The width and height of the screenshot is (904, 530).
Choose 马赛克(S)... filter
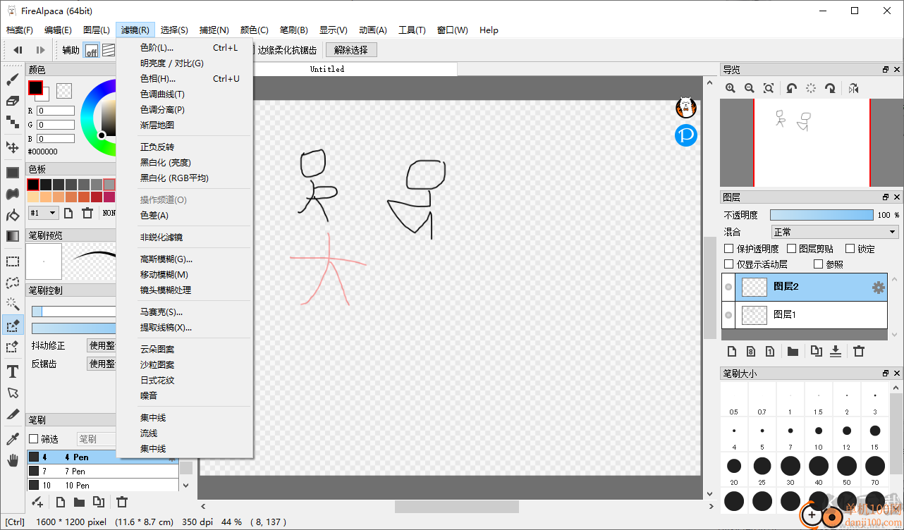(x=185, y=312)
